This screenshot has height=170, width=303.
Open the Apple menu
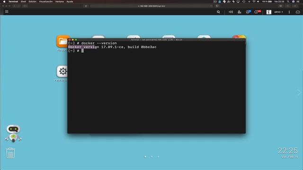click(x=4, y=1)
